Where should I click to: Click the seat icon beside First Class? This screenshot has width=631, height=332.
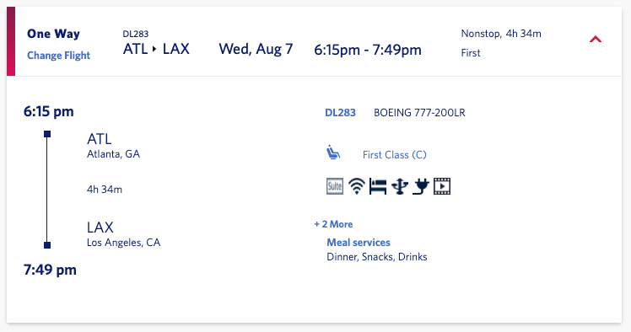(333, 153)
